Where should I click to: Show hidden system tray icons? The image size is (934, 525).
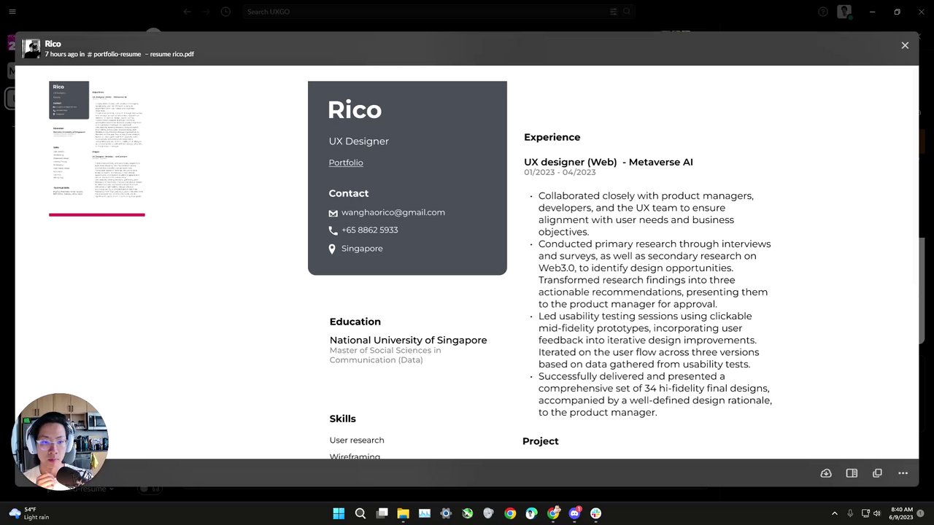[835, 513]
